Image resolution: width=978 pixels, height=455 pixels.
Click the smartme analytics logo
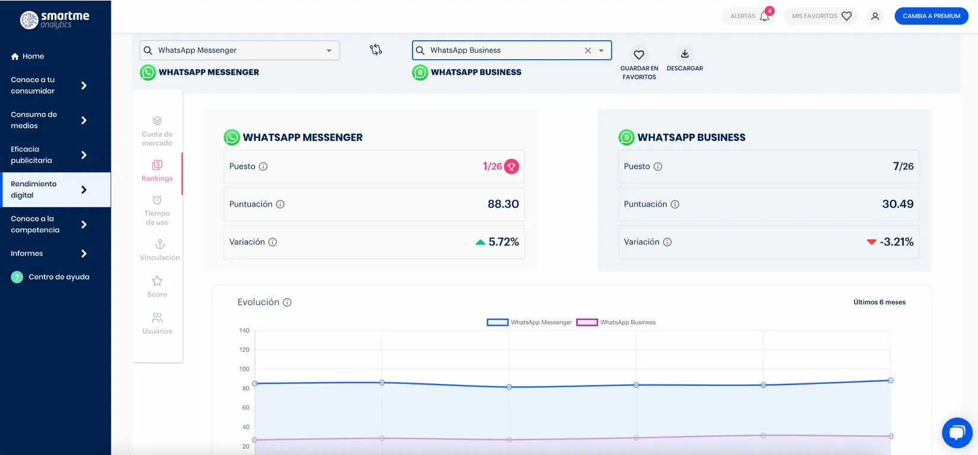(x=55, y=20)
